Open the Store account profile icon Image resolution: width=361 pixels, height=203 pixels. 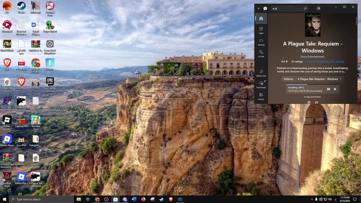click(319, 8)
